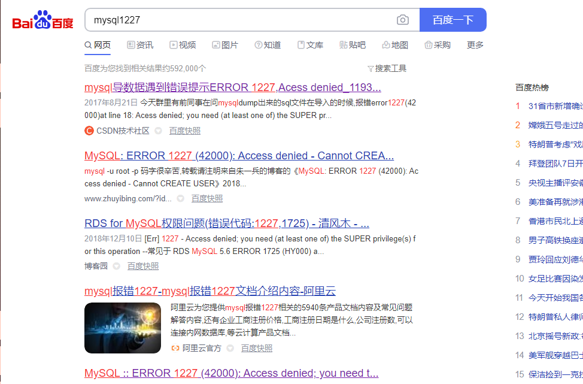This screenshot has width=583, height=384.
Task: Open 百度快照 for CSDN result
Action: click(x=185, y=131)
